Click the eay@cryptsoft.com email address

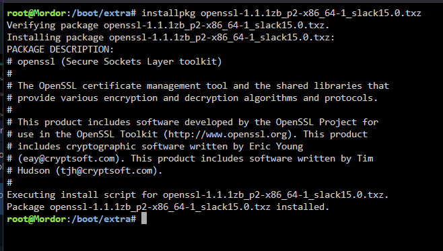pyautogui.click(x=69, y=158)
